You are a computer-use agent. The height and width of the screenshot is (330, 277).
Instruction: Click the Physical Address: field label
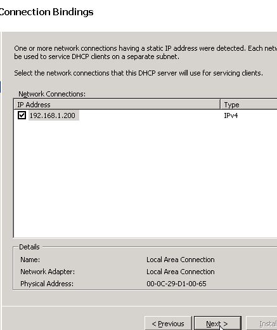point(47,284)
